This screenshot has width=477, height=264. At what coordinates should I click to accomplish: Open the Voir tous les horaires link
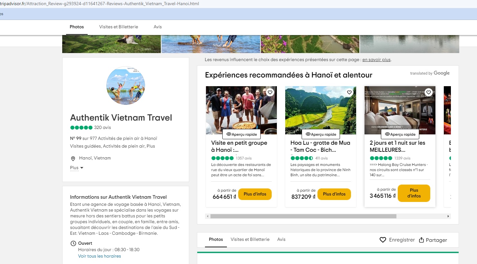[100, 256]
